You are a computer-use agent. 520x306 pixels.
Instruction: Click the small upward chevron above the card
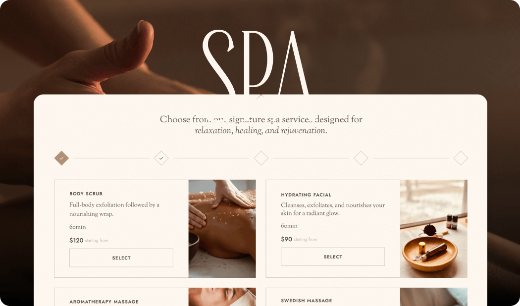(x=260, y=97)
